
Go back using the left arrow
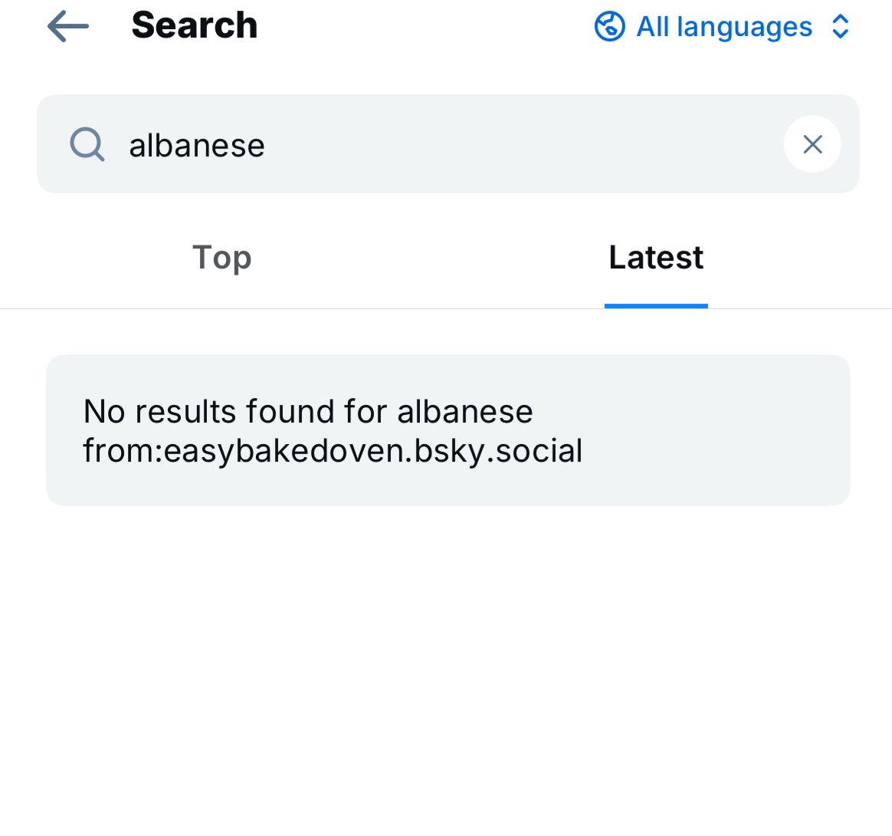coord(68,27)
